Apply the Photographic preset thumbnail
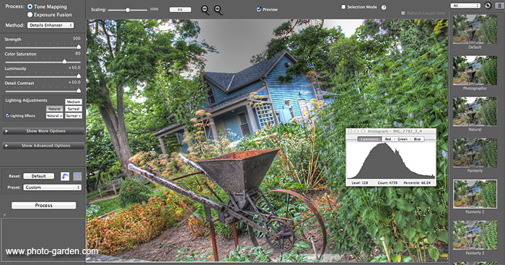The image size is (505, 265). (475, 70)
